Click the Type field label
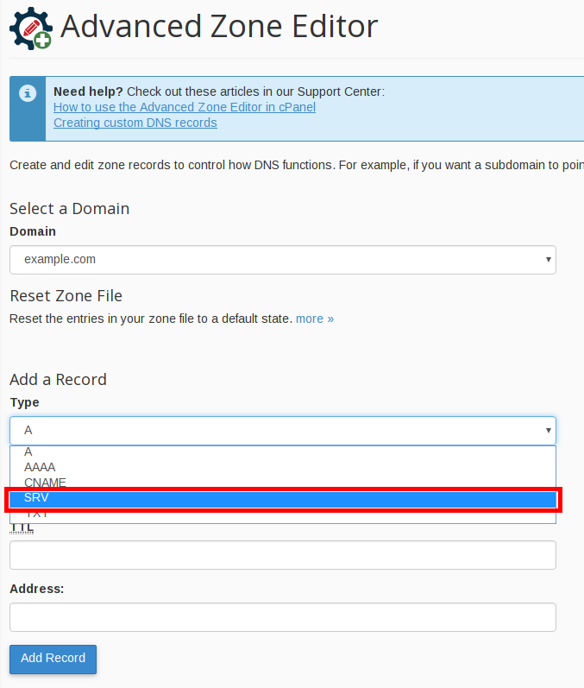The width and height of the screenshot is (584, 688). 24,402
